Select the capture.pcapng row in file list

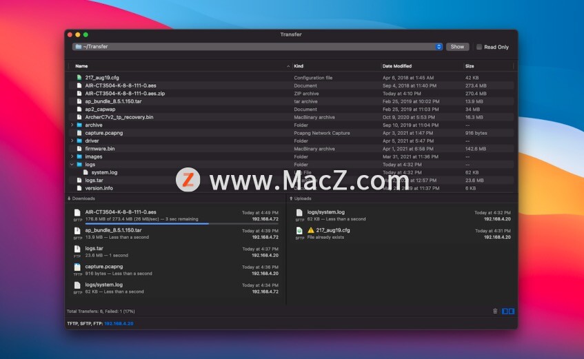coord(291,133)
